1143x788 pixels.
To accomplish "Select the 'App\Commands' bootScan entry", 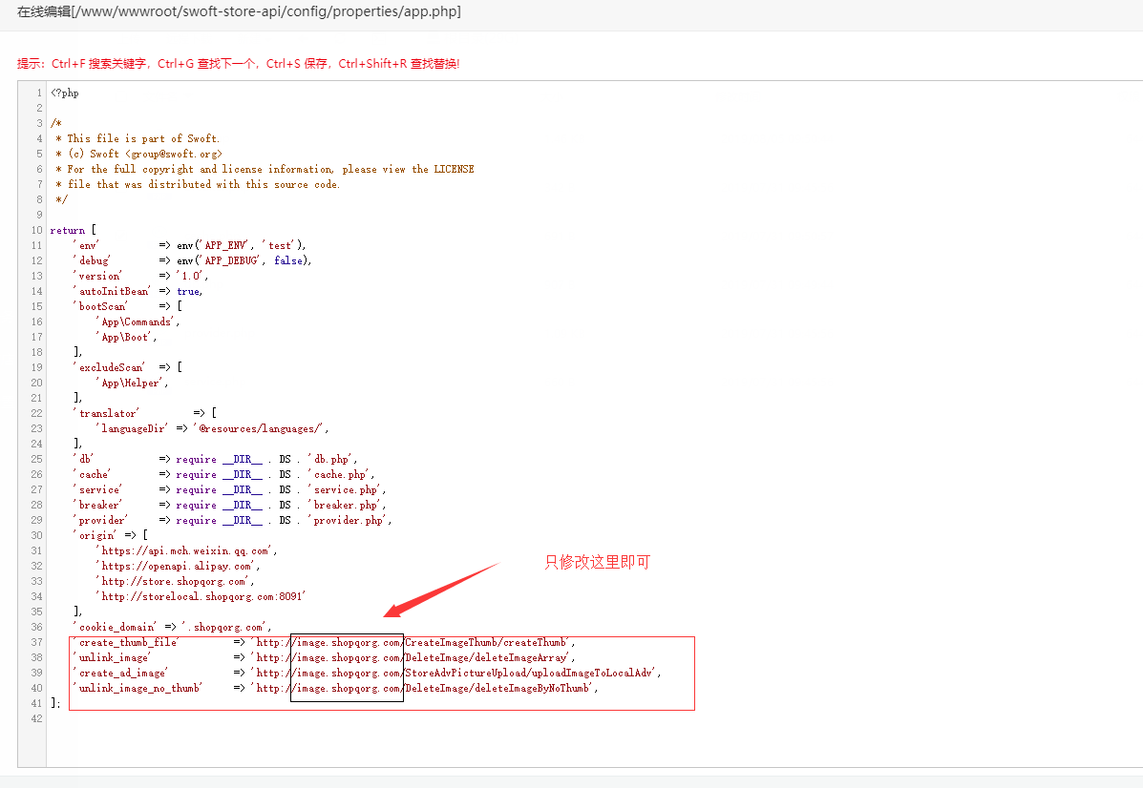I will [136, 321].
